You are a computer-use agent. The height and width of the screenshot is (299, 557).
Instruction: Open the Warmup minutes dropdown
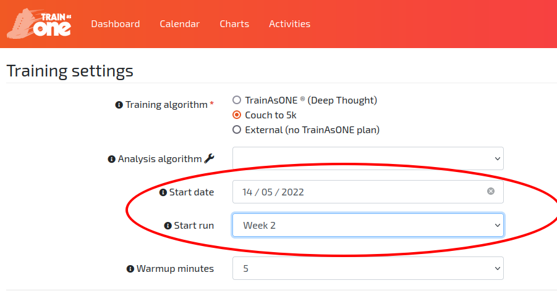click(x=368, y=268)
